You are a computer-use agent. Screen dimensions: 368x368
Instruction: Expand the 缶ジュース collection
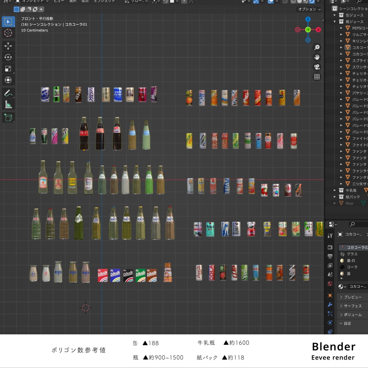tap(335, 15)
